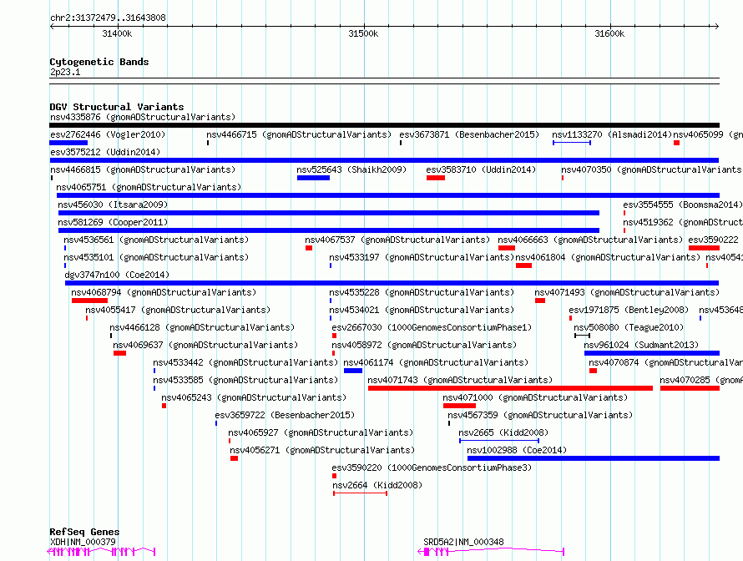The image size is (743, 561).
Task: Open the nsv4466715 variant label
Action: click(299, 134)
